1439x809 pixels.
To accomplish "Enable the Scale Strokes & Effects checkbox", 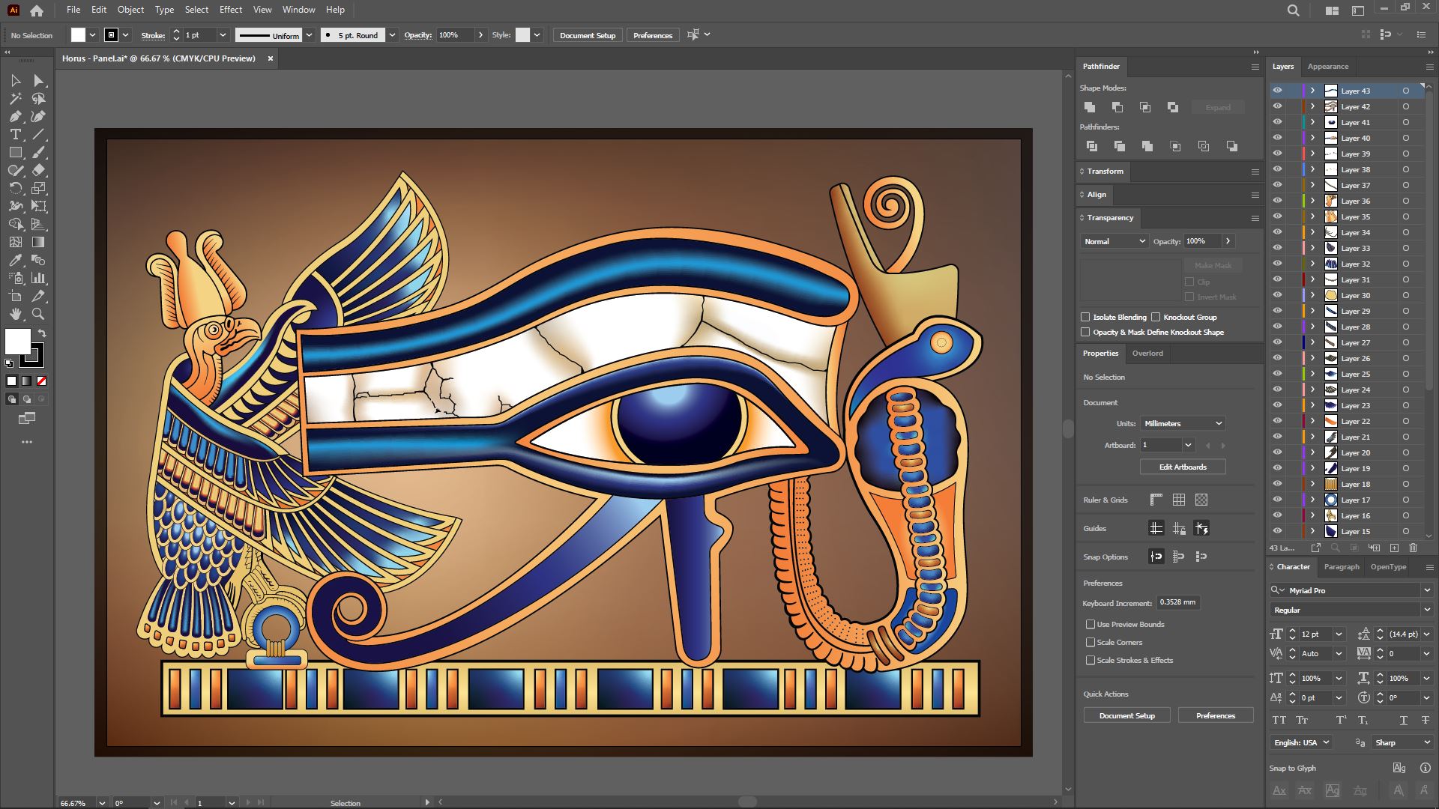I will [x=1090, y=660].
